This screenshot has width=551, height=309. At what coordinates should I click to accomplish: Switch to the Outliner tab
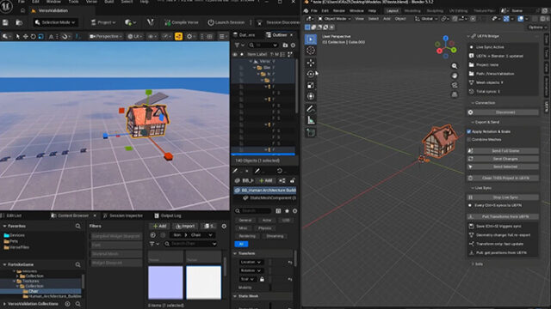click(x=279, y=35)
